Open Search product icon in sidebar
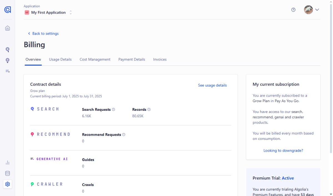Screen dimensions: 333x196 tap(7, 50)
